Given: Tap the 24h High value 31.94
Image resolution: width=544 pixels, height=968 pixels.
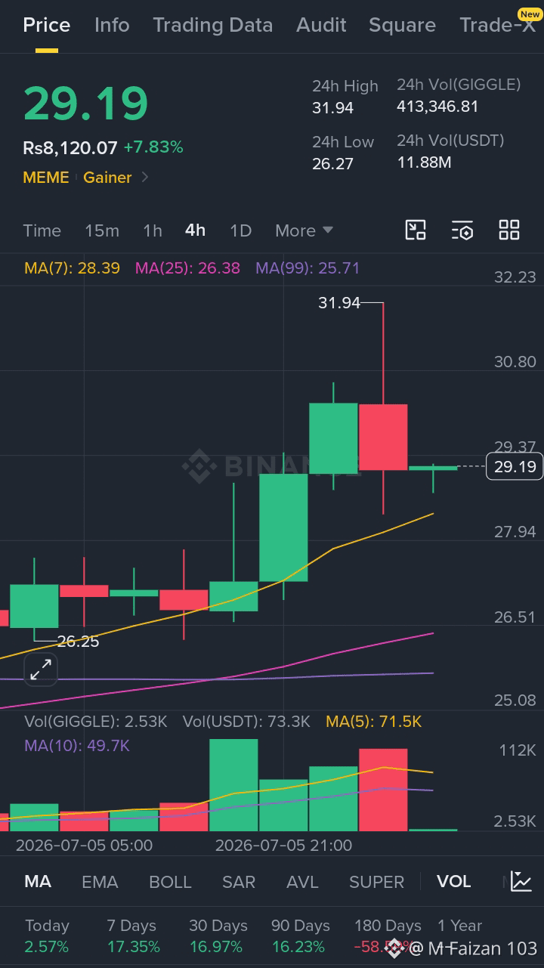Looking at the screenshot, I should tap(332, 108).
